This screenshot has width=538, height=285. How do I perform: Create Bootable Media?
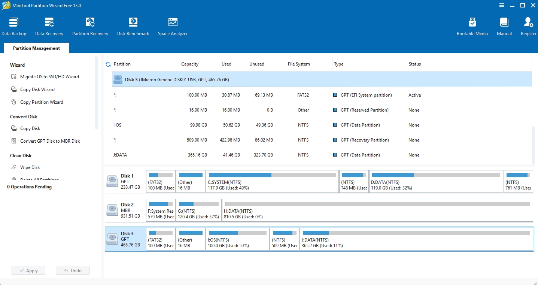pyautogui.click(x=472, y=27)
